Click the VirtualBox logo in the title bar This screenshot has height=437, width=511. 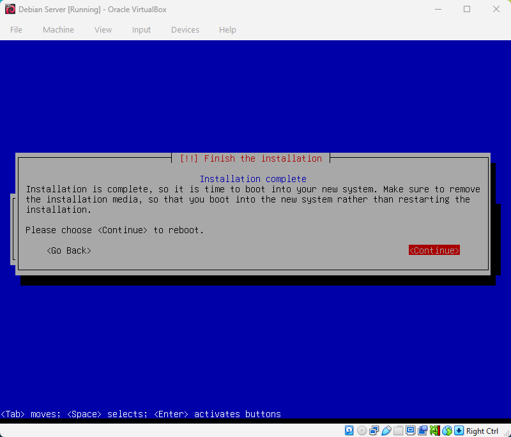[x=9, y=9]
